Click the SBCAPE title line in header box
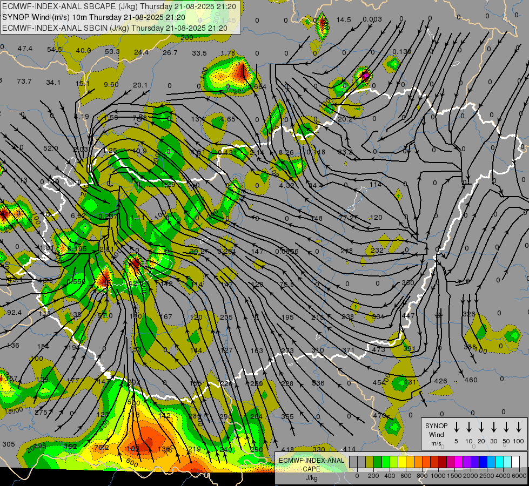 (x=119, y=6)
